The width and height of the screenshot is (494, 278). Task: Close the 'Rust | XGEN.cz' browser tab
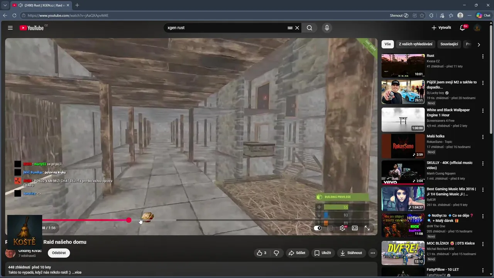coord(68,5)
